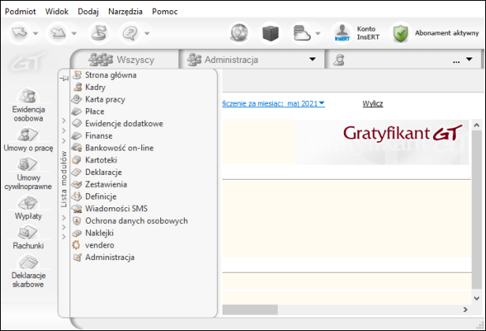The image size is (486, 331).
Task: Open the Dodaj menu
Action: (x=88, y=12)
